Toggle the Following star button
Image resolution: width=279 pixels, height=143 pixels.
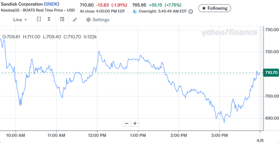214,8
